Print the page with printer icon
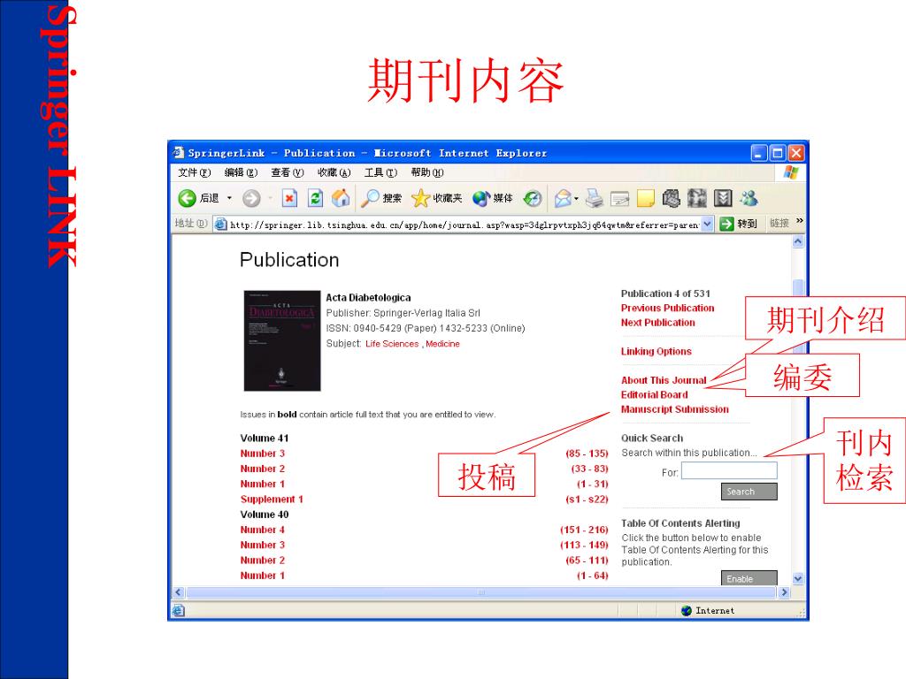The height and width of the screenshot is (679, 906). coord(594,199)
